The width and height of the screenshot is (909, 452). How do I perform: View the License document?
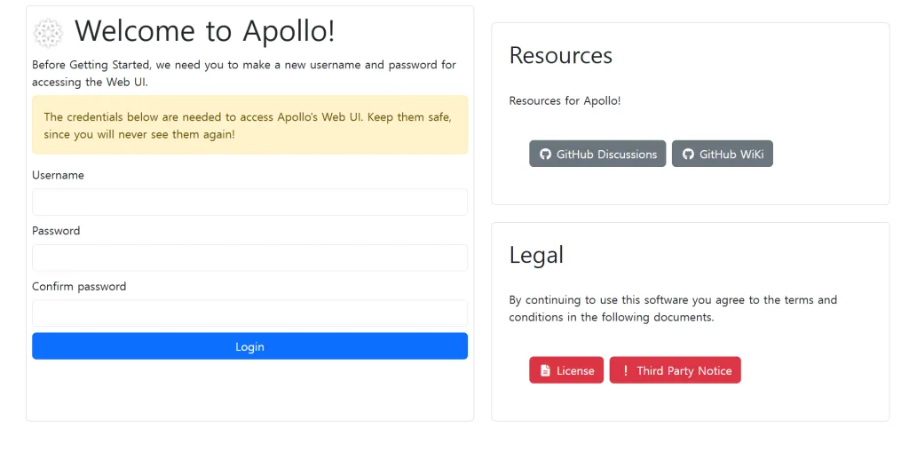566,371
